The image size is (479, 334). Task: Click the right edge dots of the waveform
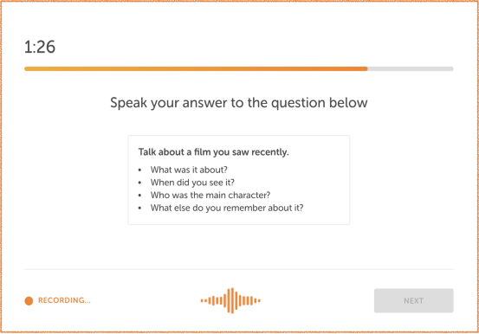tap(257, 301)
